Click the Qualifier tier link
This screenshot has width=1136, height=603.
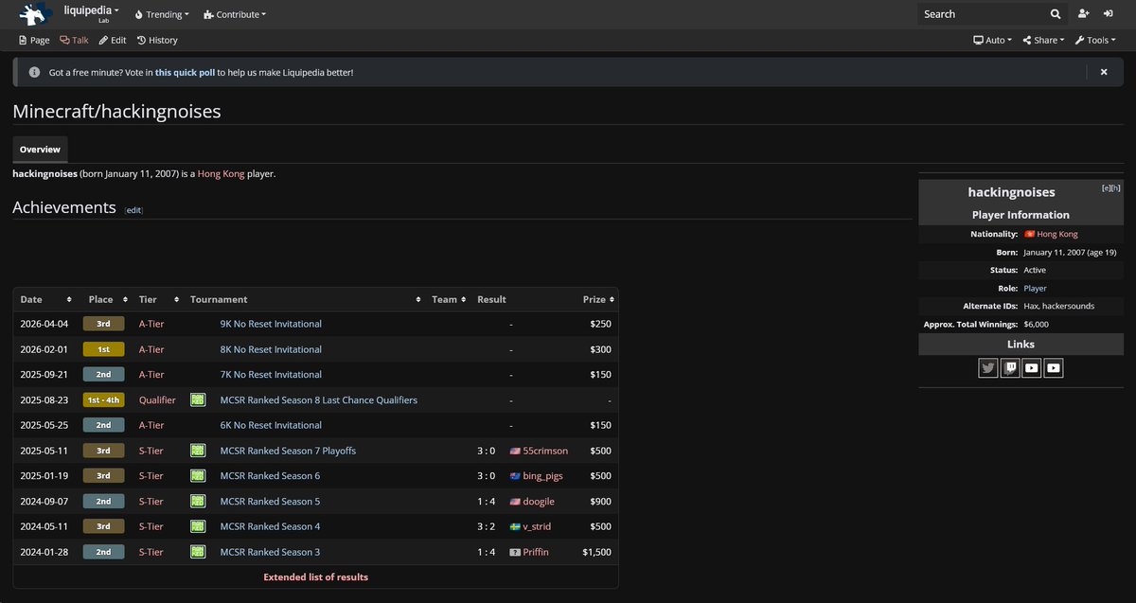[157, 399]
